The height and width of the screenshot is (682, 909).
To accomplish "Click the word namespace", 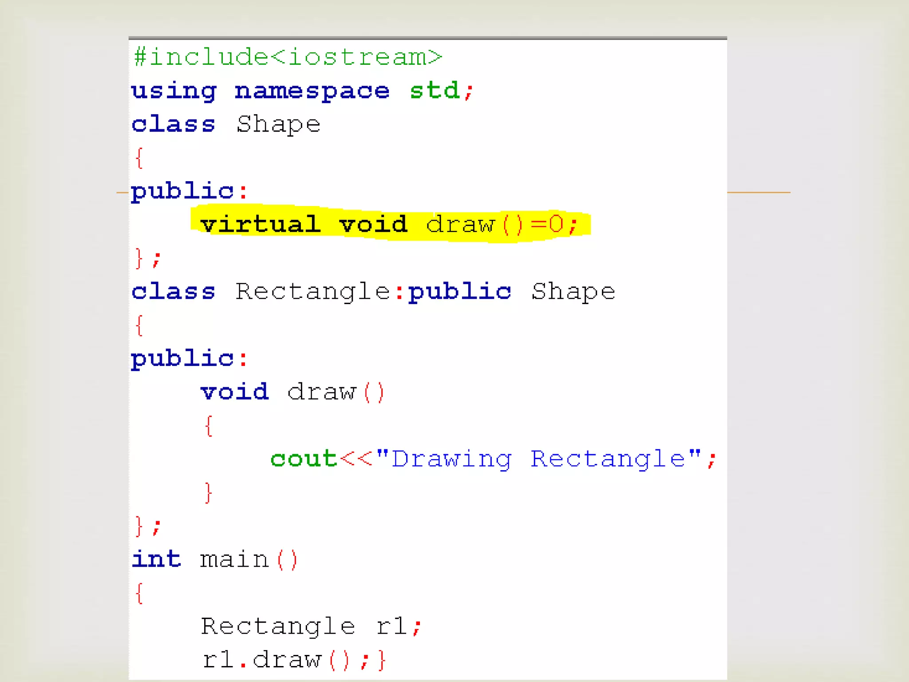I will pyautogui.click(x=312, y=91).
